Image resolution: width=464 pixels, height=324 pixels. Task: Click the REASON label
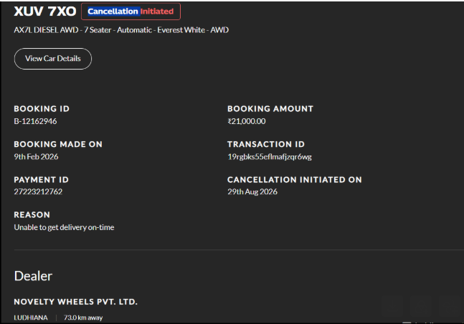coord(32,215)
